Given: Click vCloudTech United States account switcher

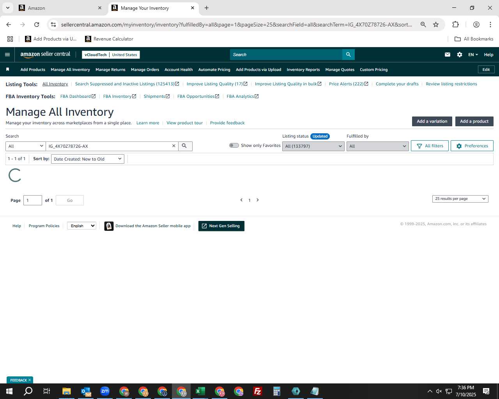Looking at the screenshot, I should [111, 55].
